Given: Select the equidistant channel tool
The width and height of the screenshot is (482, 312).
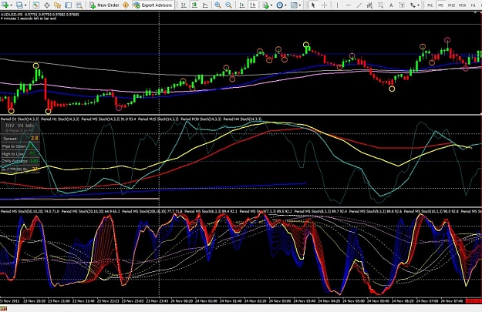Looking at the screenshot, I should click(369, 5).
